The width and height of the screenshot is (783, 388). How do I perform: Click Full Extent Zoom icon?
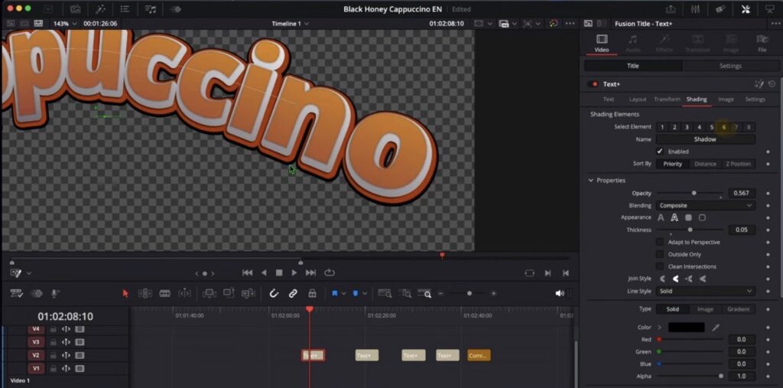(x=385, y=294)
